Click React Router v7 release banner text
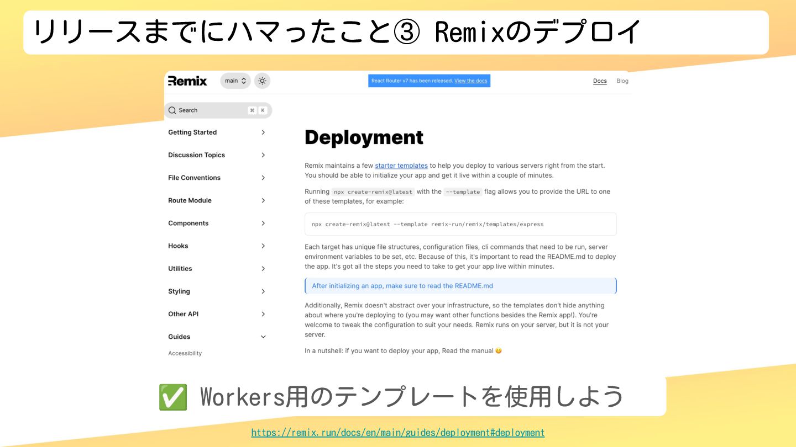The height and width of the screenshot is (447, 796). pyautogui.click(x=412, y=81)
